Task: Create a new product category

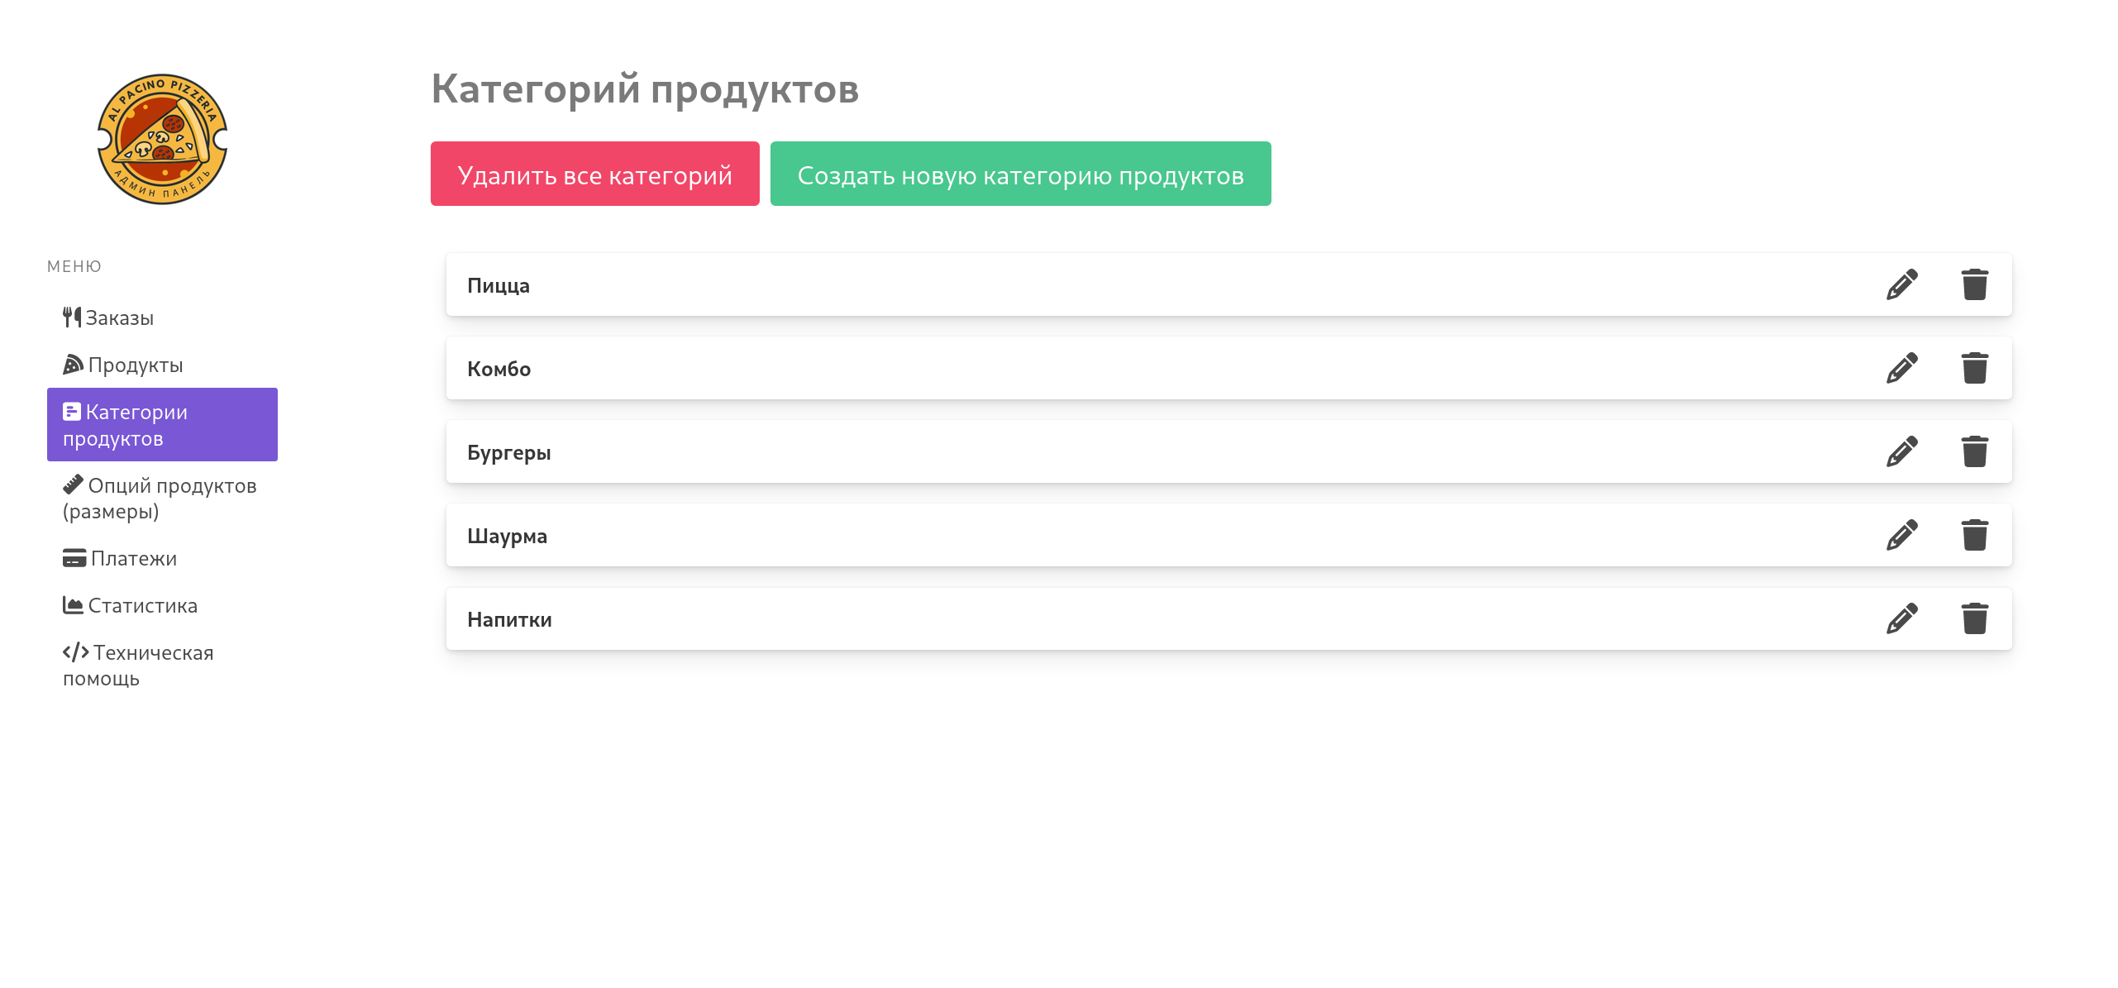Action: [x=1020, y=174]
